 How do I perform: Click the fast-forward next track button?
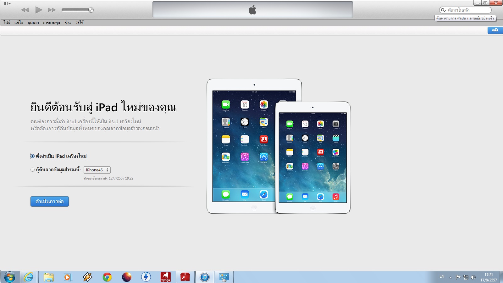pyautogui.click(x=52, y=10)
